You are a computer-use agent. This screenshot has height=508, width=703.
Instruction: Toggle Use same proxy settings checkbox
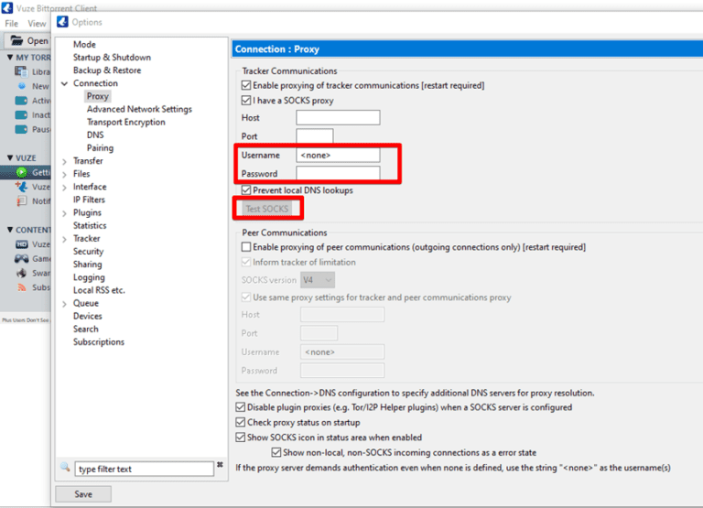[x=245, y=297]
